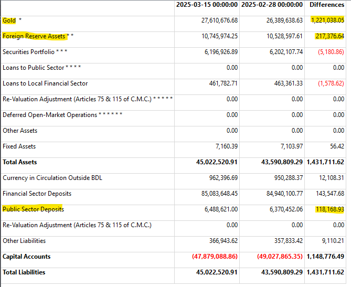
Task: Click the Foreign Reserve Assets label
Action: pos(34,36)
